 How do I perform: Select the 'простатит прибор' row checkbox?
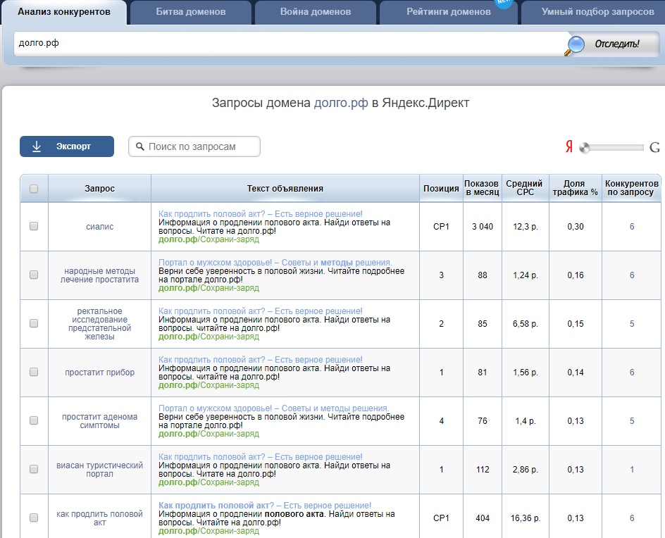34,373
